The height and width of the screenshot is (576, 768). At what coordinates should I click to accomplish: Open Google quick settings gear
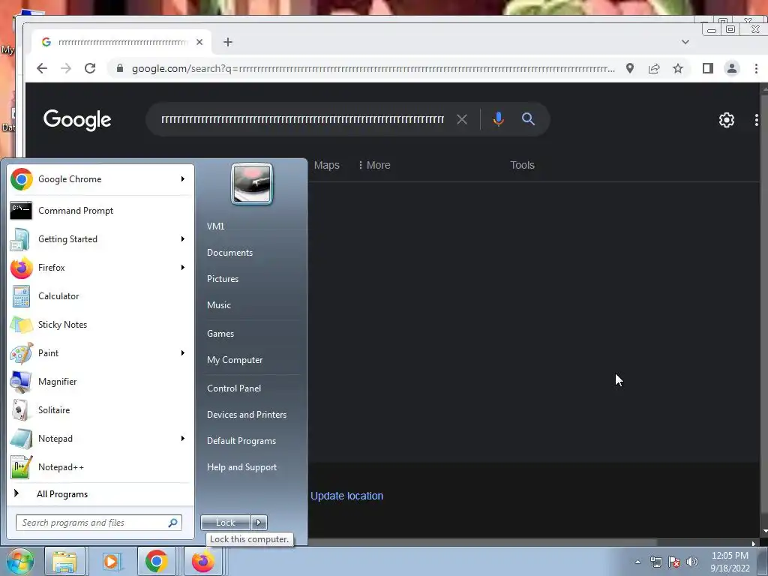(x=726, y=120)
